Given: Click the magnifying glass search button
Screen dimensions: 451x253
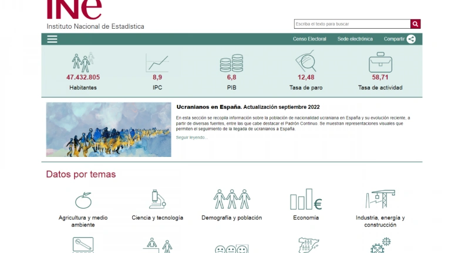Looking at the screenshot, I should tap(415, 24).
